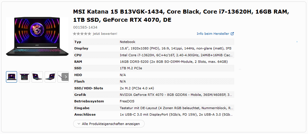Click the jetzt bewerten! rating link
Viewport: 308px width, 134px height.
click(105, 34)
